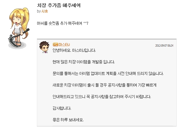Click the 감사합니다. line in the reply
The width and height of the screenshot is (177, 129).
(x=62, y=108)
